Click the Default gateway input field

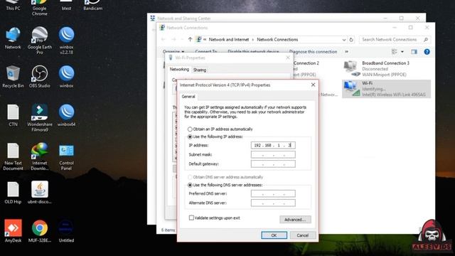[273, 164]
